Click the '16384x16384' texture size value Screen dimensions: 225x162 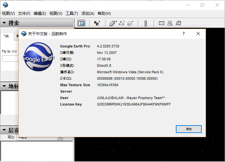[x=108, y=85]
